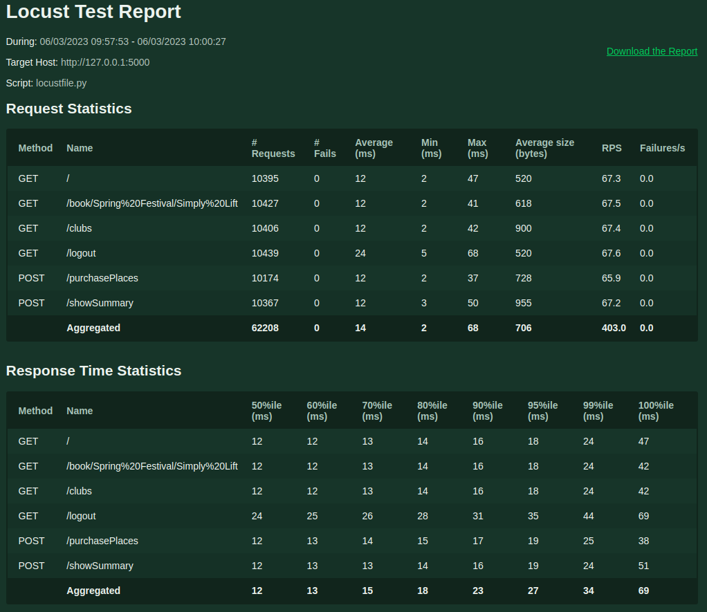Click /showSummary in Response Time Statistics table

point(100,566)
